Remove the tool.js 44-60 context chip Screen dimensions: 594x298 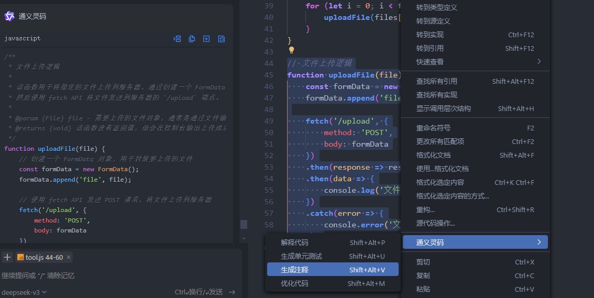coord(69,257)
